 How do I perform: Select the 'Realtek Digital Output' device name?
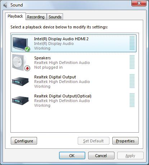click(55, 77)
